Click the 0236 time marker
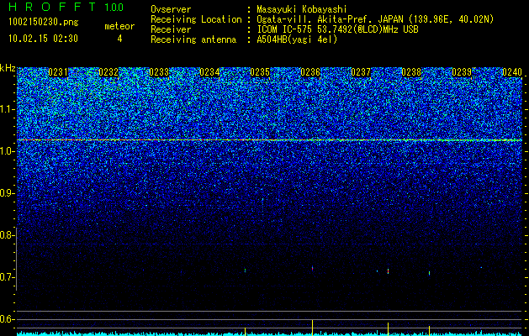Image resolution: width=529 pixels, height=336 pixels. (x=310, y=72)
